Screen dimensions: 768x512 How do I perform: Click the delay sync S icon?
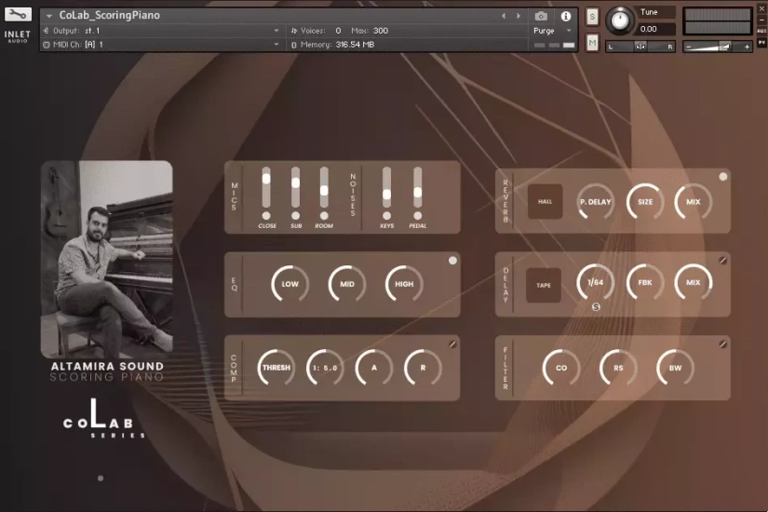click(x=596, y=308)
